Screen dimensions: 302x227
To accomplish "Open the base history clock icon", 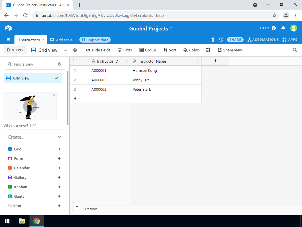I will point(221,40).
